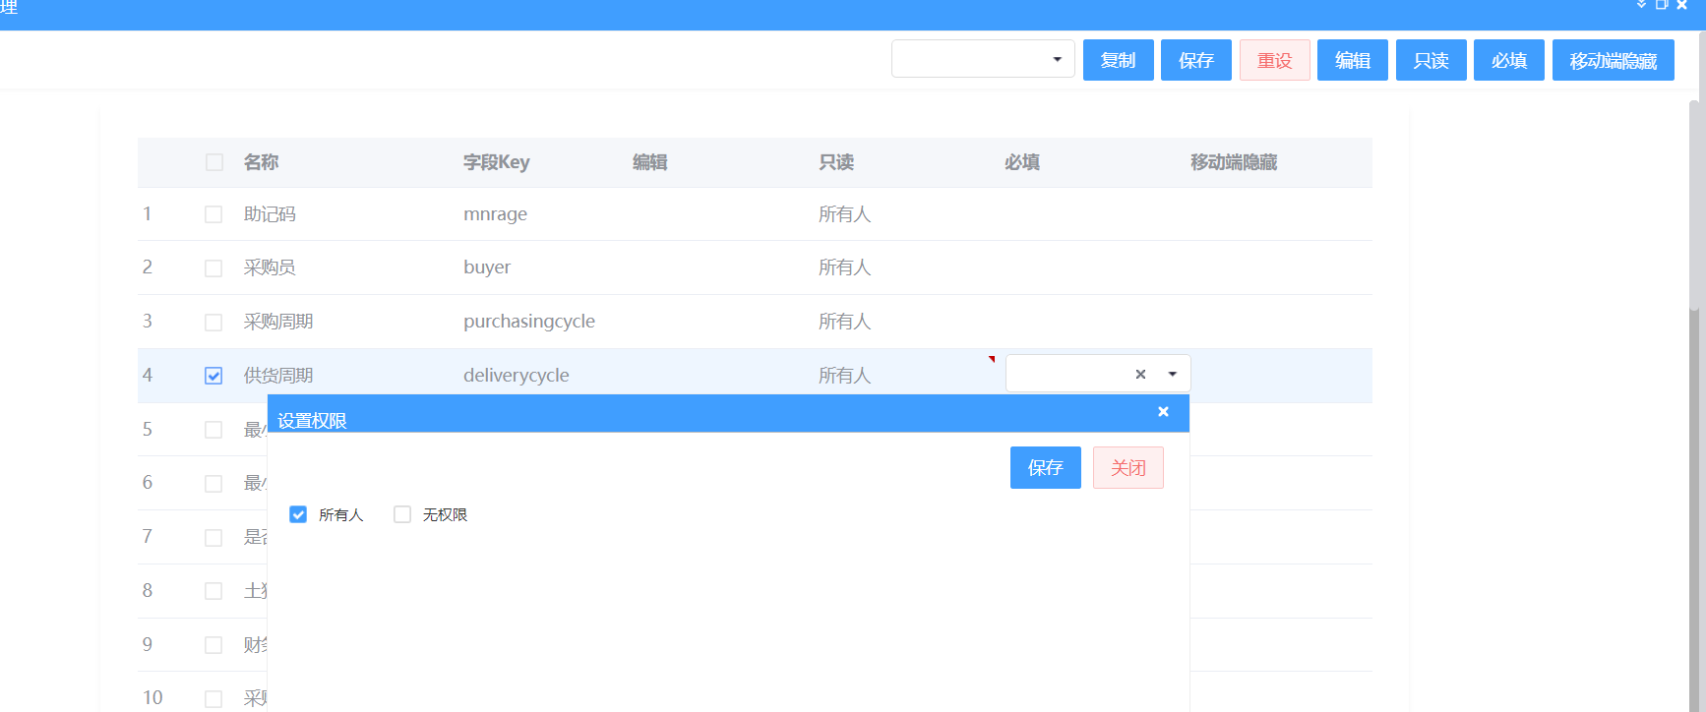The height and width of the screenshot is (712, 1706).
Task: Click the 重设 reset button
Action: pos(1274,60)
